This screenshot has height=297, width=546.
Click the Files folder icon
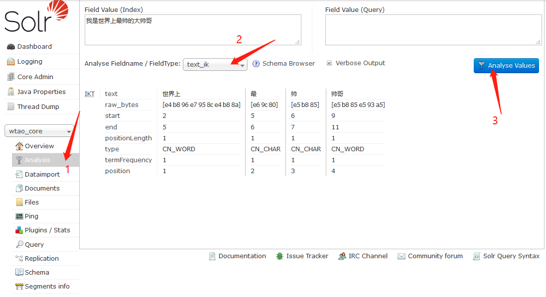(x=19, y=202)
